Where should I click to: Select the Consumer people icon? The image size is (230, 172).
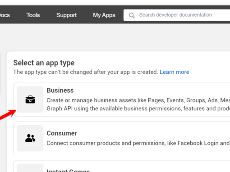click(30, 138)
